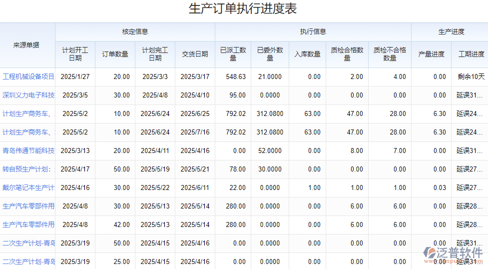Open 计划生产商务车 link with delivery date 2025/6/25

coord(28,114)
